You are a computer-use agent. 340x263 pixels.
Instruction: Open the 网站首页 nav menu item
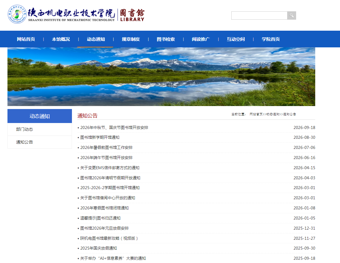pyautogui.click(x=26, y=39)
